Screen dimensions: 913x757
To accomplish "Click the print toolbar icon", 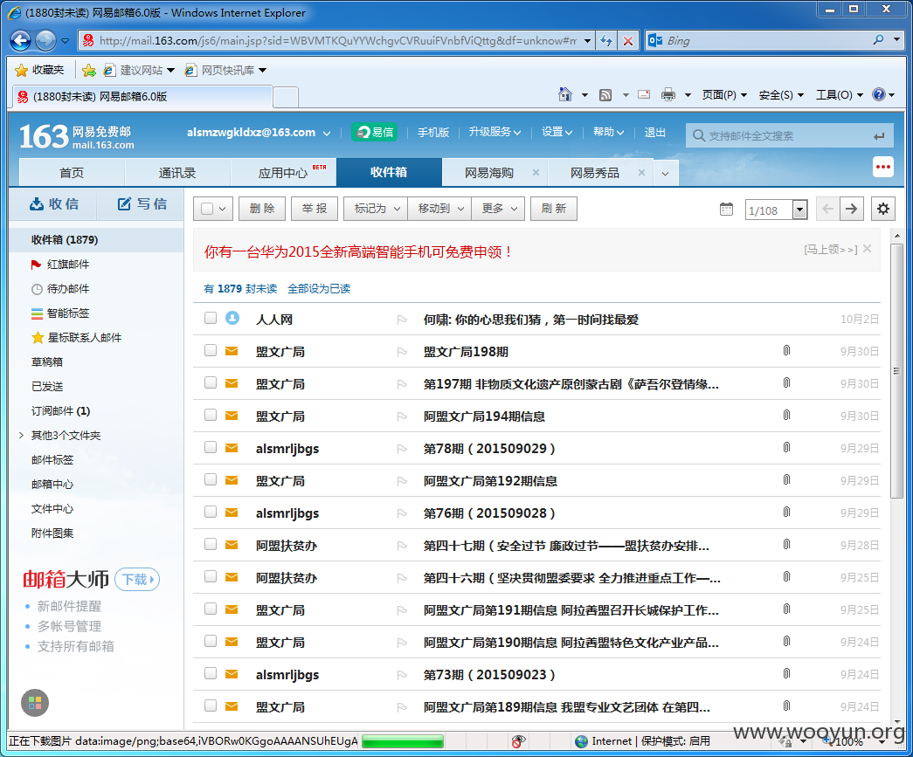I will pos(667,94).
